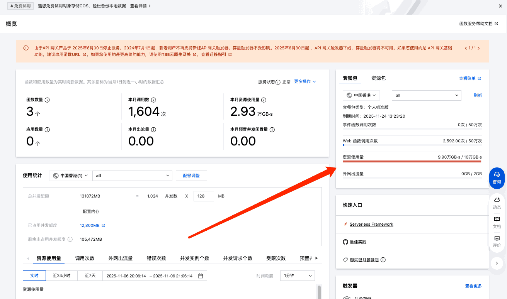Click info icon next to 本月调用数

(153, 100)
